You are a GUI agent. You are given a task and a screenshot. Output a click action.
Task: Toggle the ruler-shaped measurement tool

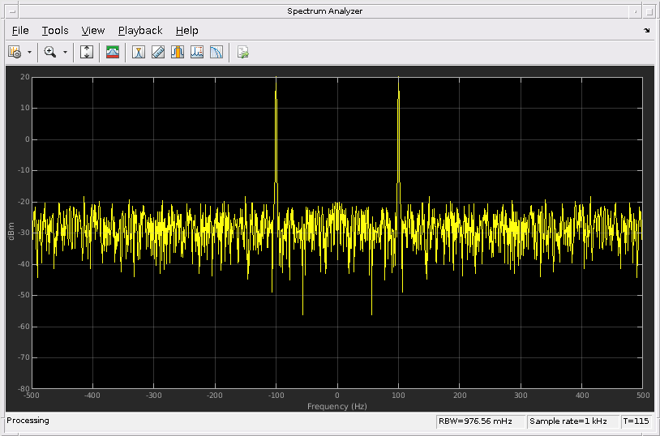point(158,52)
